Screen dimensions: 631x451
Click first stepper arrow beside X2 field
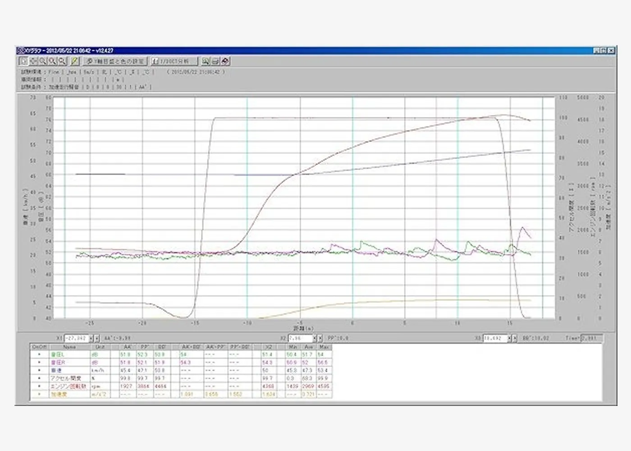point(315,338)
